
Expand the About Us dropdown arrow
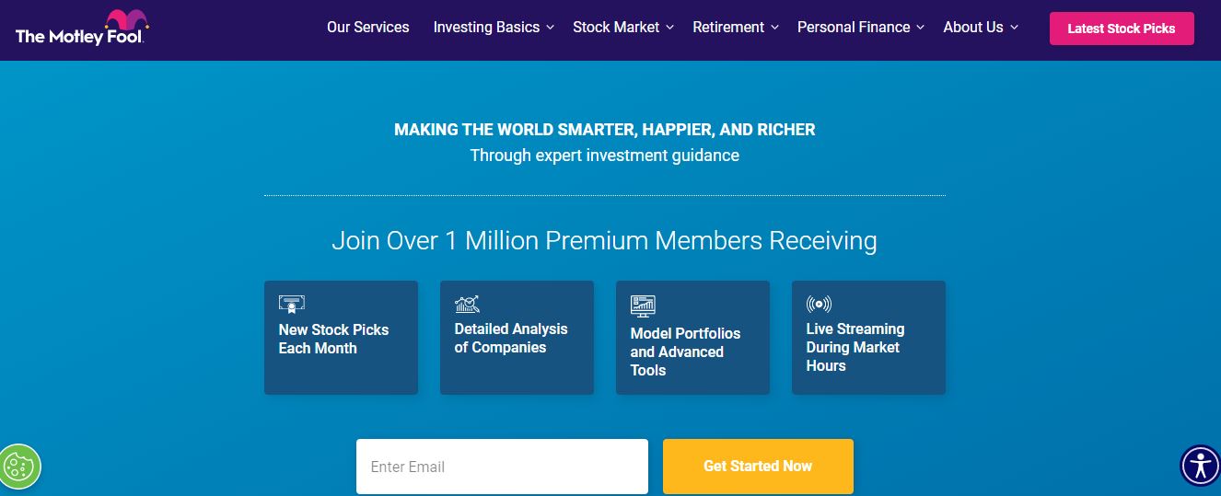1014,28
